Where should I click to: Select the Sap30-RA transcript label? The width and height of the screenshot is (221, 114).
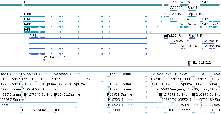[188, 24]
